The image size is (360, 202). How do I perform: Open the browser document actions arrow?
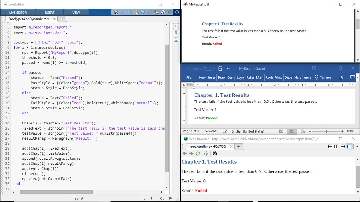point(357,147)
